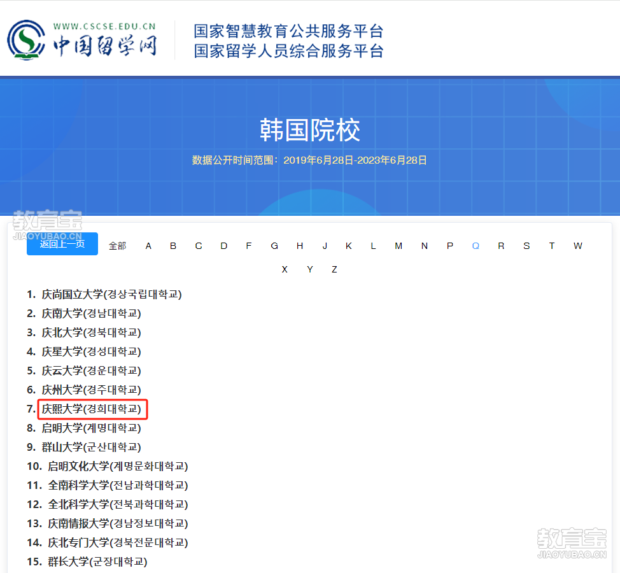Viewport: 620px width, 573px height.
Task: Select the highlighted Q letter filter
Action: coord(476,246)
